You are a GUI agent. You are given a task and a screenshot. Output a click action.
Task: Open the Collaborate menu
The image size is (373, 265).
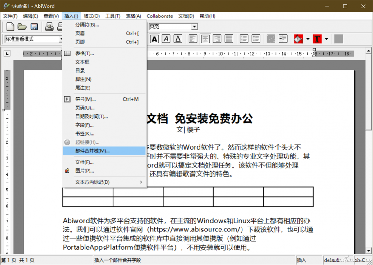tap(159, 16)
